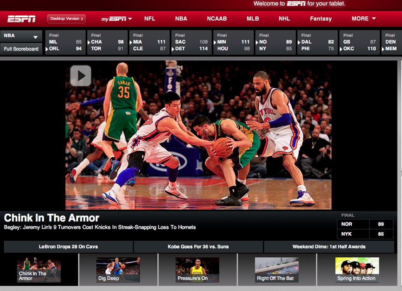Expand the MORE navigation menu

tap(363, 18)
